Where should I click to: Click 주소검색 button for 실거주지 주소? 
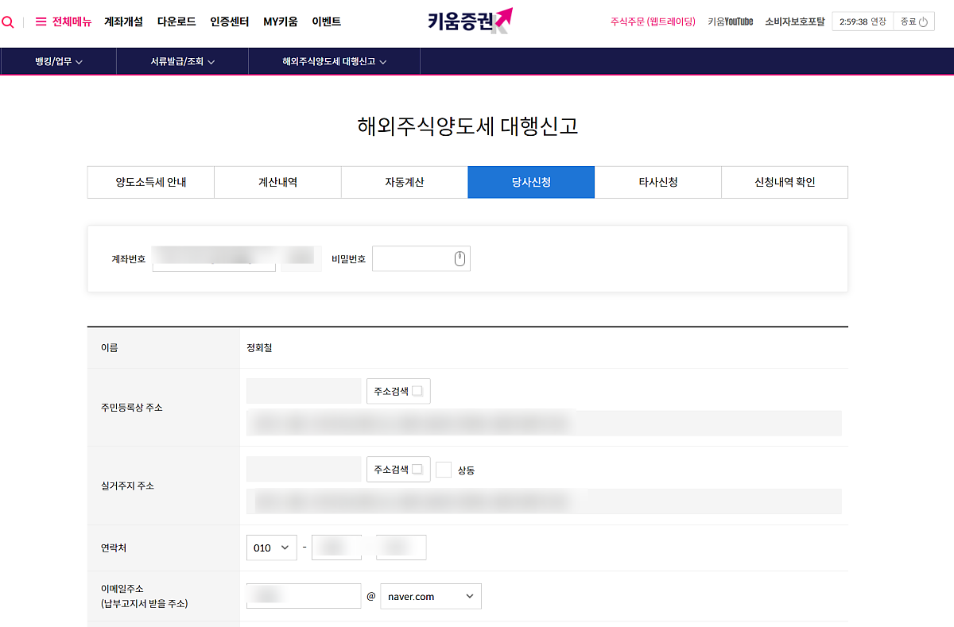pyautogui.click(x=398, y=470)
